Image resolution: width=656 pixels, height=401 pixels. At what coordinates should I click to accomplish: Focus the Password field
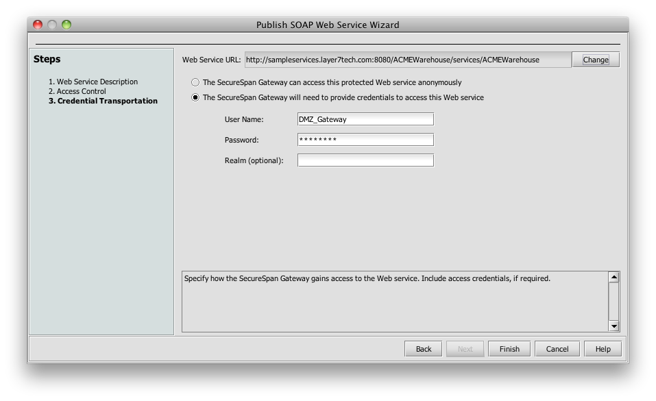(365, 140)
